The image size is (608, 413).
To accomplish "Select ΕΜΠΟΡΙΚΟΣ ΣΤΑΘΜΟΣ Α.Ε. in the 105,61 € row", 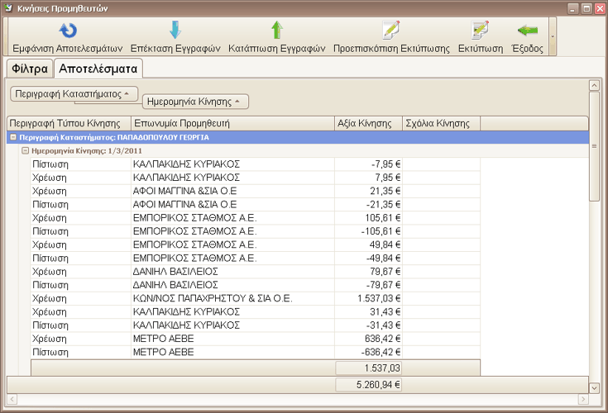I will (232, 218).
